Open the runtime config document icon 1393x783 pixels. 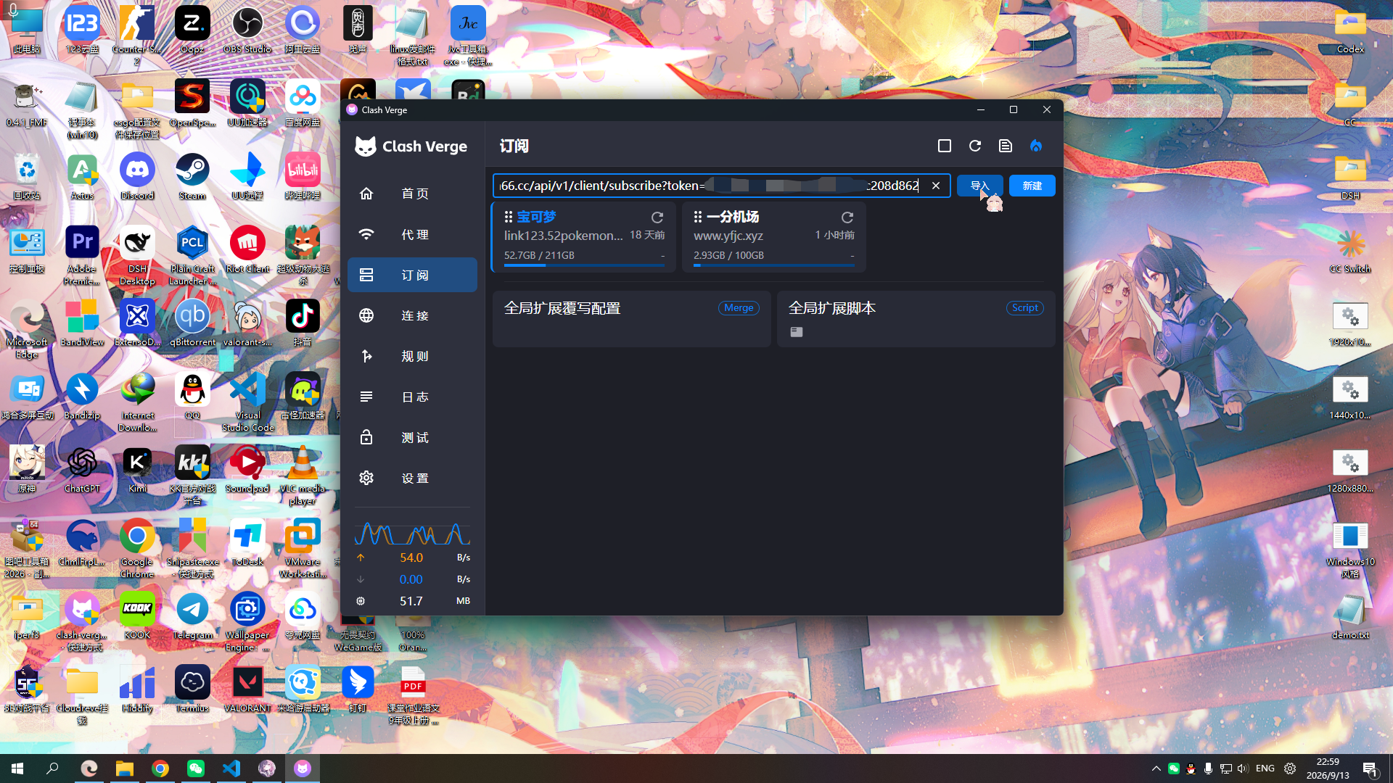[1006, 146]
